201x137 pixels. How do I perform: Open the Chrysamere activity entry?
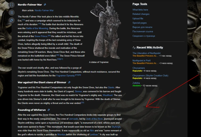[x=139, y=68]
